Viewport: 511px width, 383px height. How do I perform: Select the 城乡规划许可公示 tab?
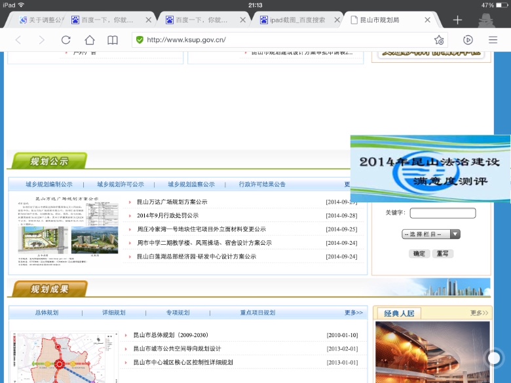120,185
